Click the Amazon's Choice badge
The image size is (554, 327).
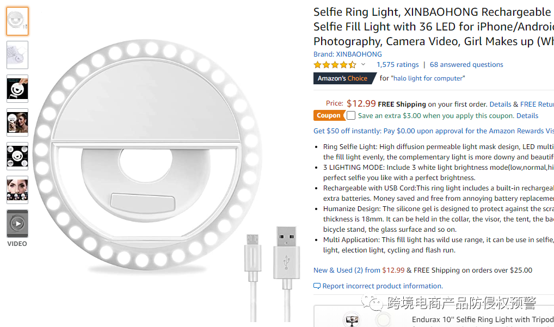point(344,78)
